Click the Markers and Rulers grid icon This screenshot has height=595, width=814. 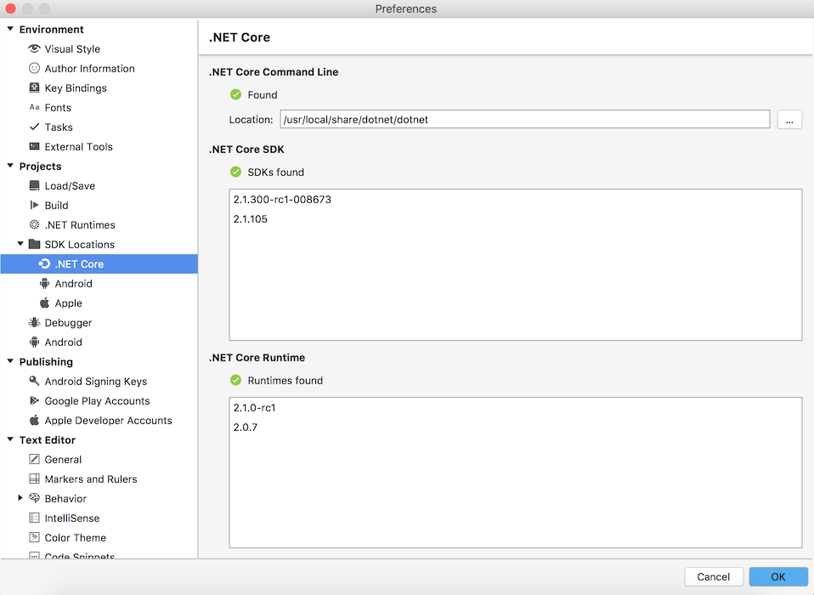[34, 479]
